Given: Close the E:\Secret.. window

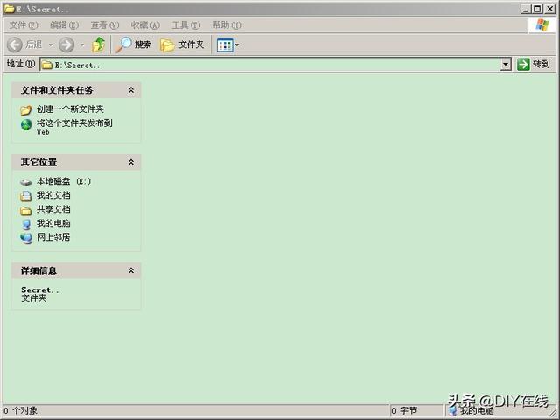Looking at the screenshot, I should pos(550,9).
